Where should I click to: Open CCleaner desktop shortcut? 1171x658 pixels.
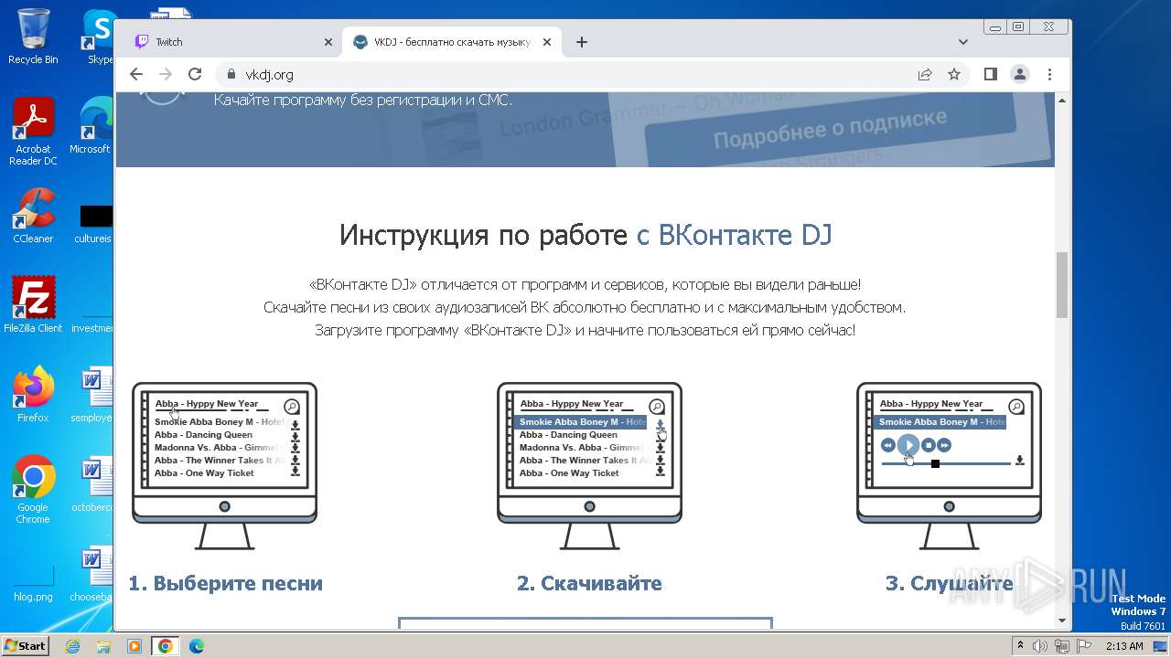(x=33, y=216)
